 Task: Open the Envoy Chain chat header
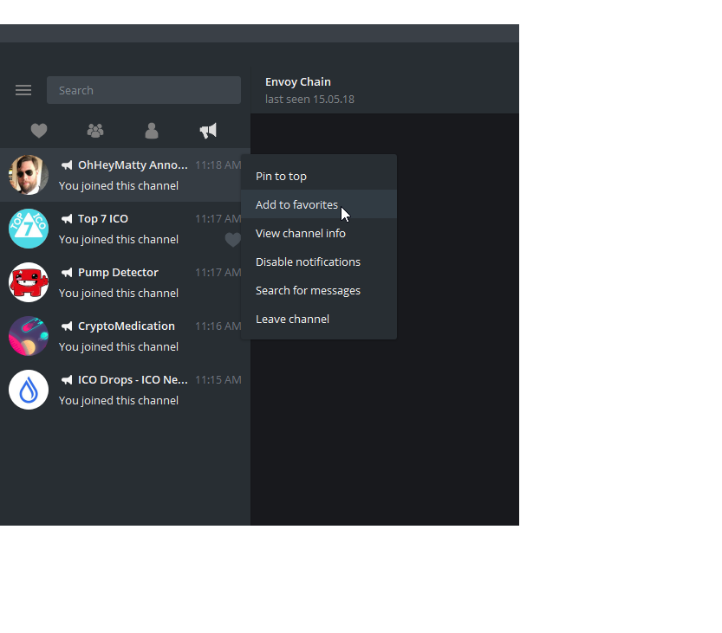[385, 90]
